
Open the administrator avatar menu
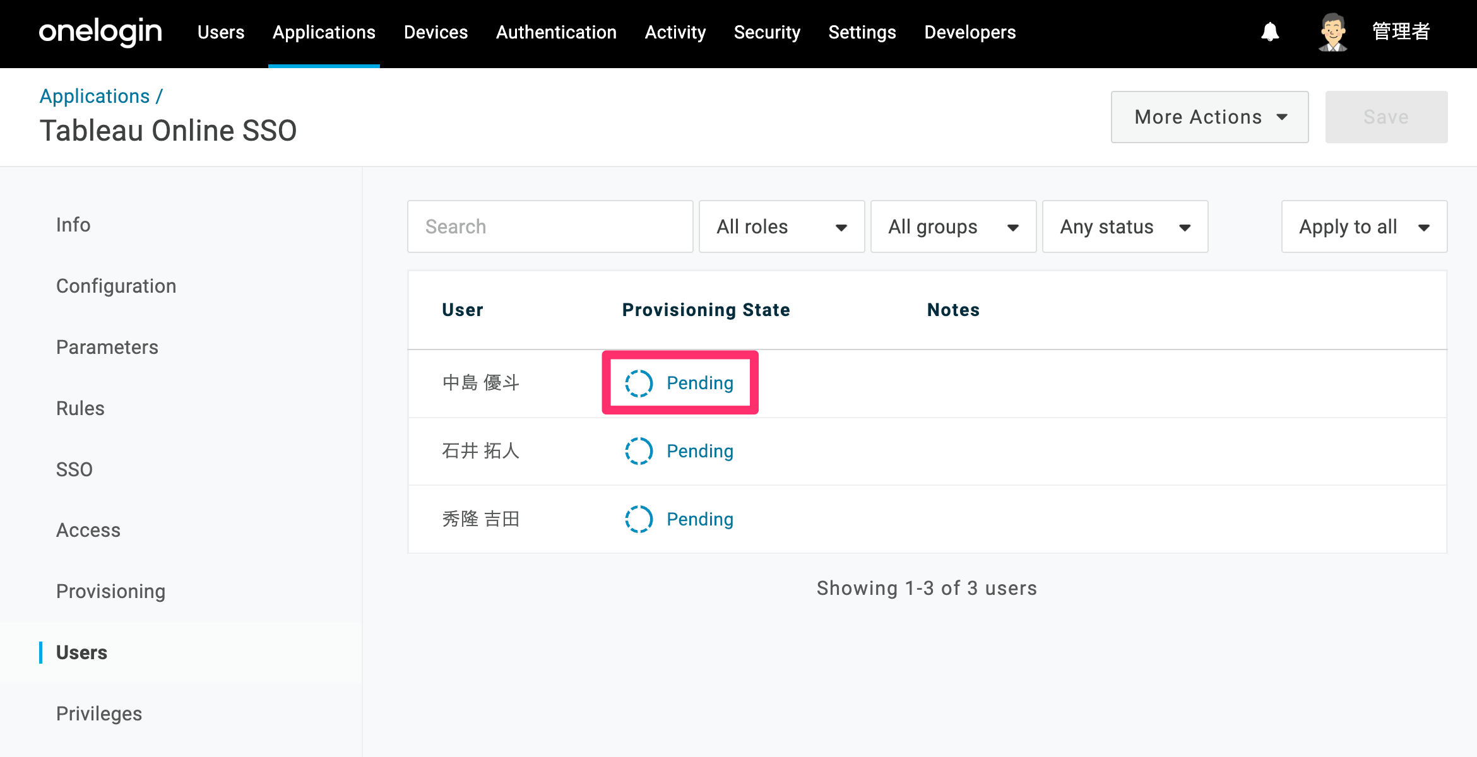[1332, 32]
